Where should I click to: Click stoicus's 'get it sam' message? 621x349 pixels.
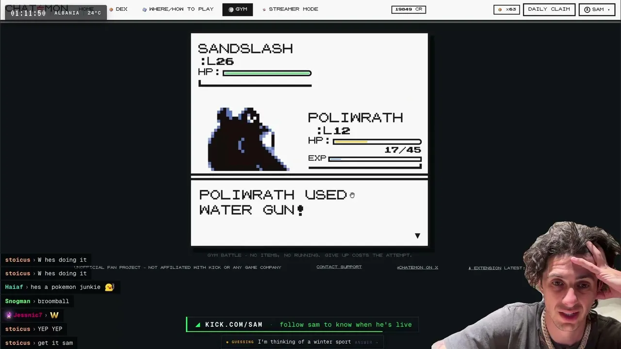[x=55, y=343]
